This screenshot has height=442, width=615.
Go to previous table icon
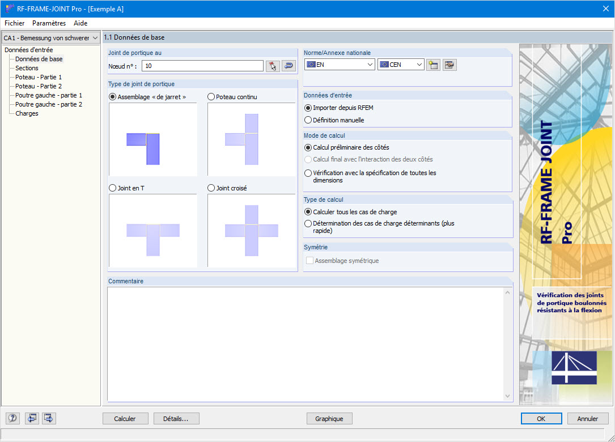32,418
